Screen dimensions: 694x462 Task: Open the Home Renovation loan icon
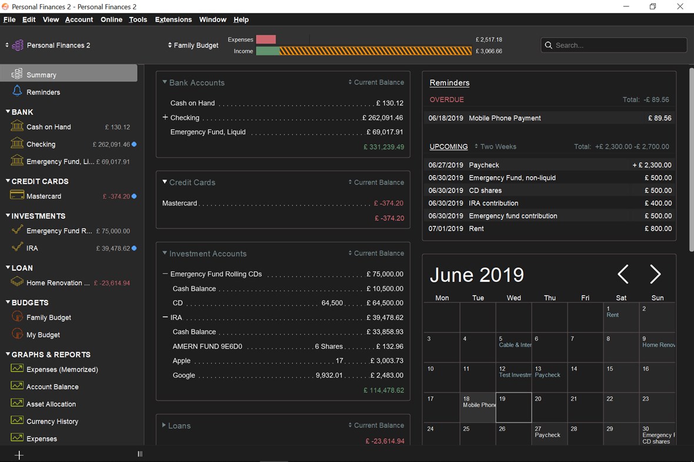17,282
